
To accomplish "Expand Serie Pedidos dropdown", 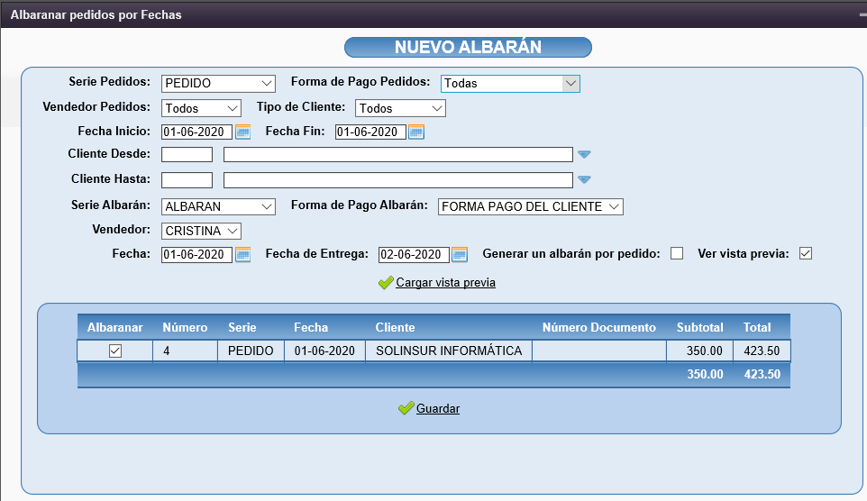I will click(219, 84).
